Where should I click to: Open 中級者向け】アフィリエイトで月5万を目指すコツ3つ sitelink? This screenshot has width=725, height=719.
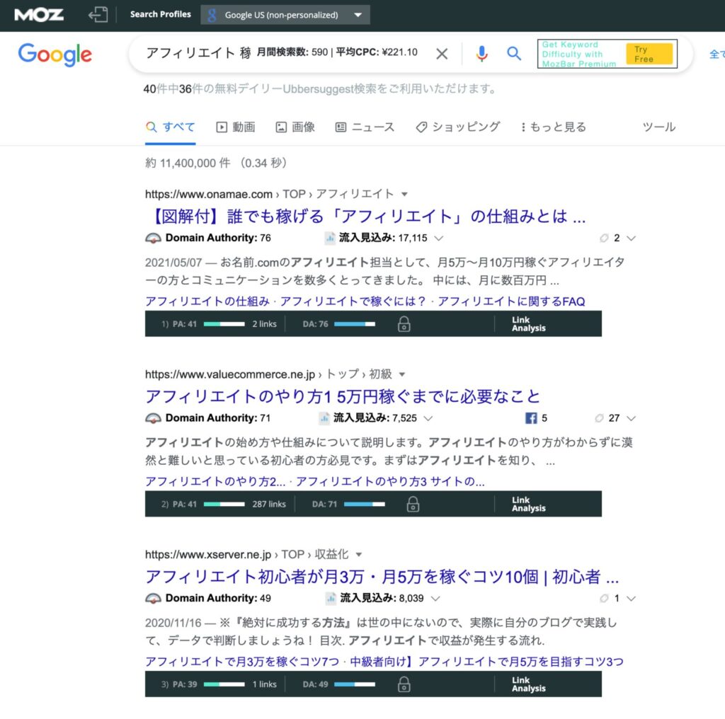[x=487, y=662]
